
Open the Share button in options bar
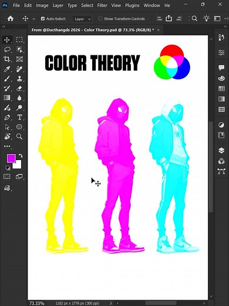pyautogui.click(x=169, y=19)
